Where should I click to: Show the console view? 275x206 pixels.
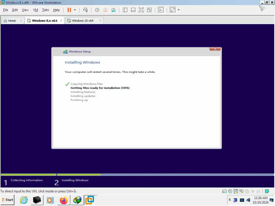point(161,10)
